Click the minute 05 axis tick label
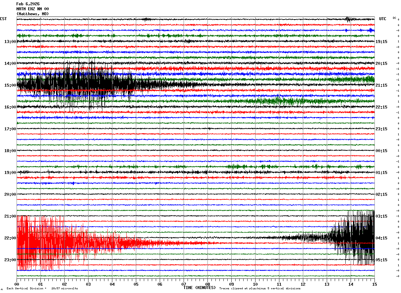 (136, 284)
